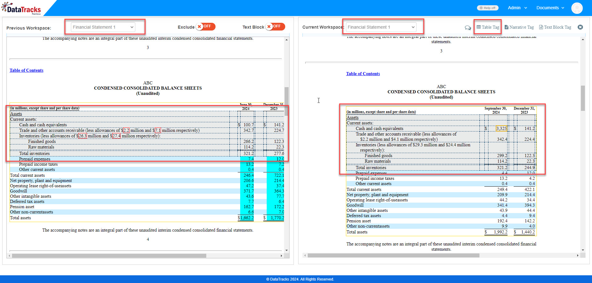592x283 pixels.
Task: Click the highlighted 3,325 cash value cell
Action: pos(501,128)
